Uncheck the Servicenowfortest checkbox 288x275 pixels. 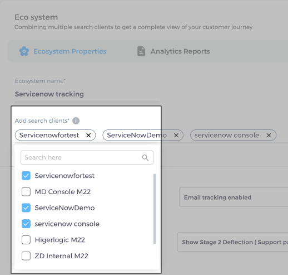26,176
